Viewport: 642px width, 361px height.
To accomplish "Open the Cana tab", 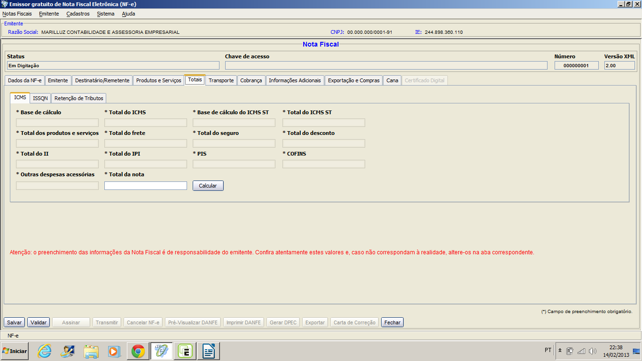I will (392, 80).
